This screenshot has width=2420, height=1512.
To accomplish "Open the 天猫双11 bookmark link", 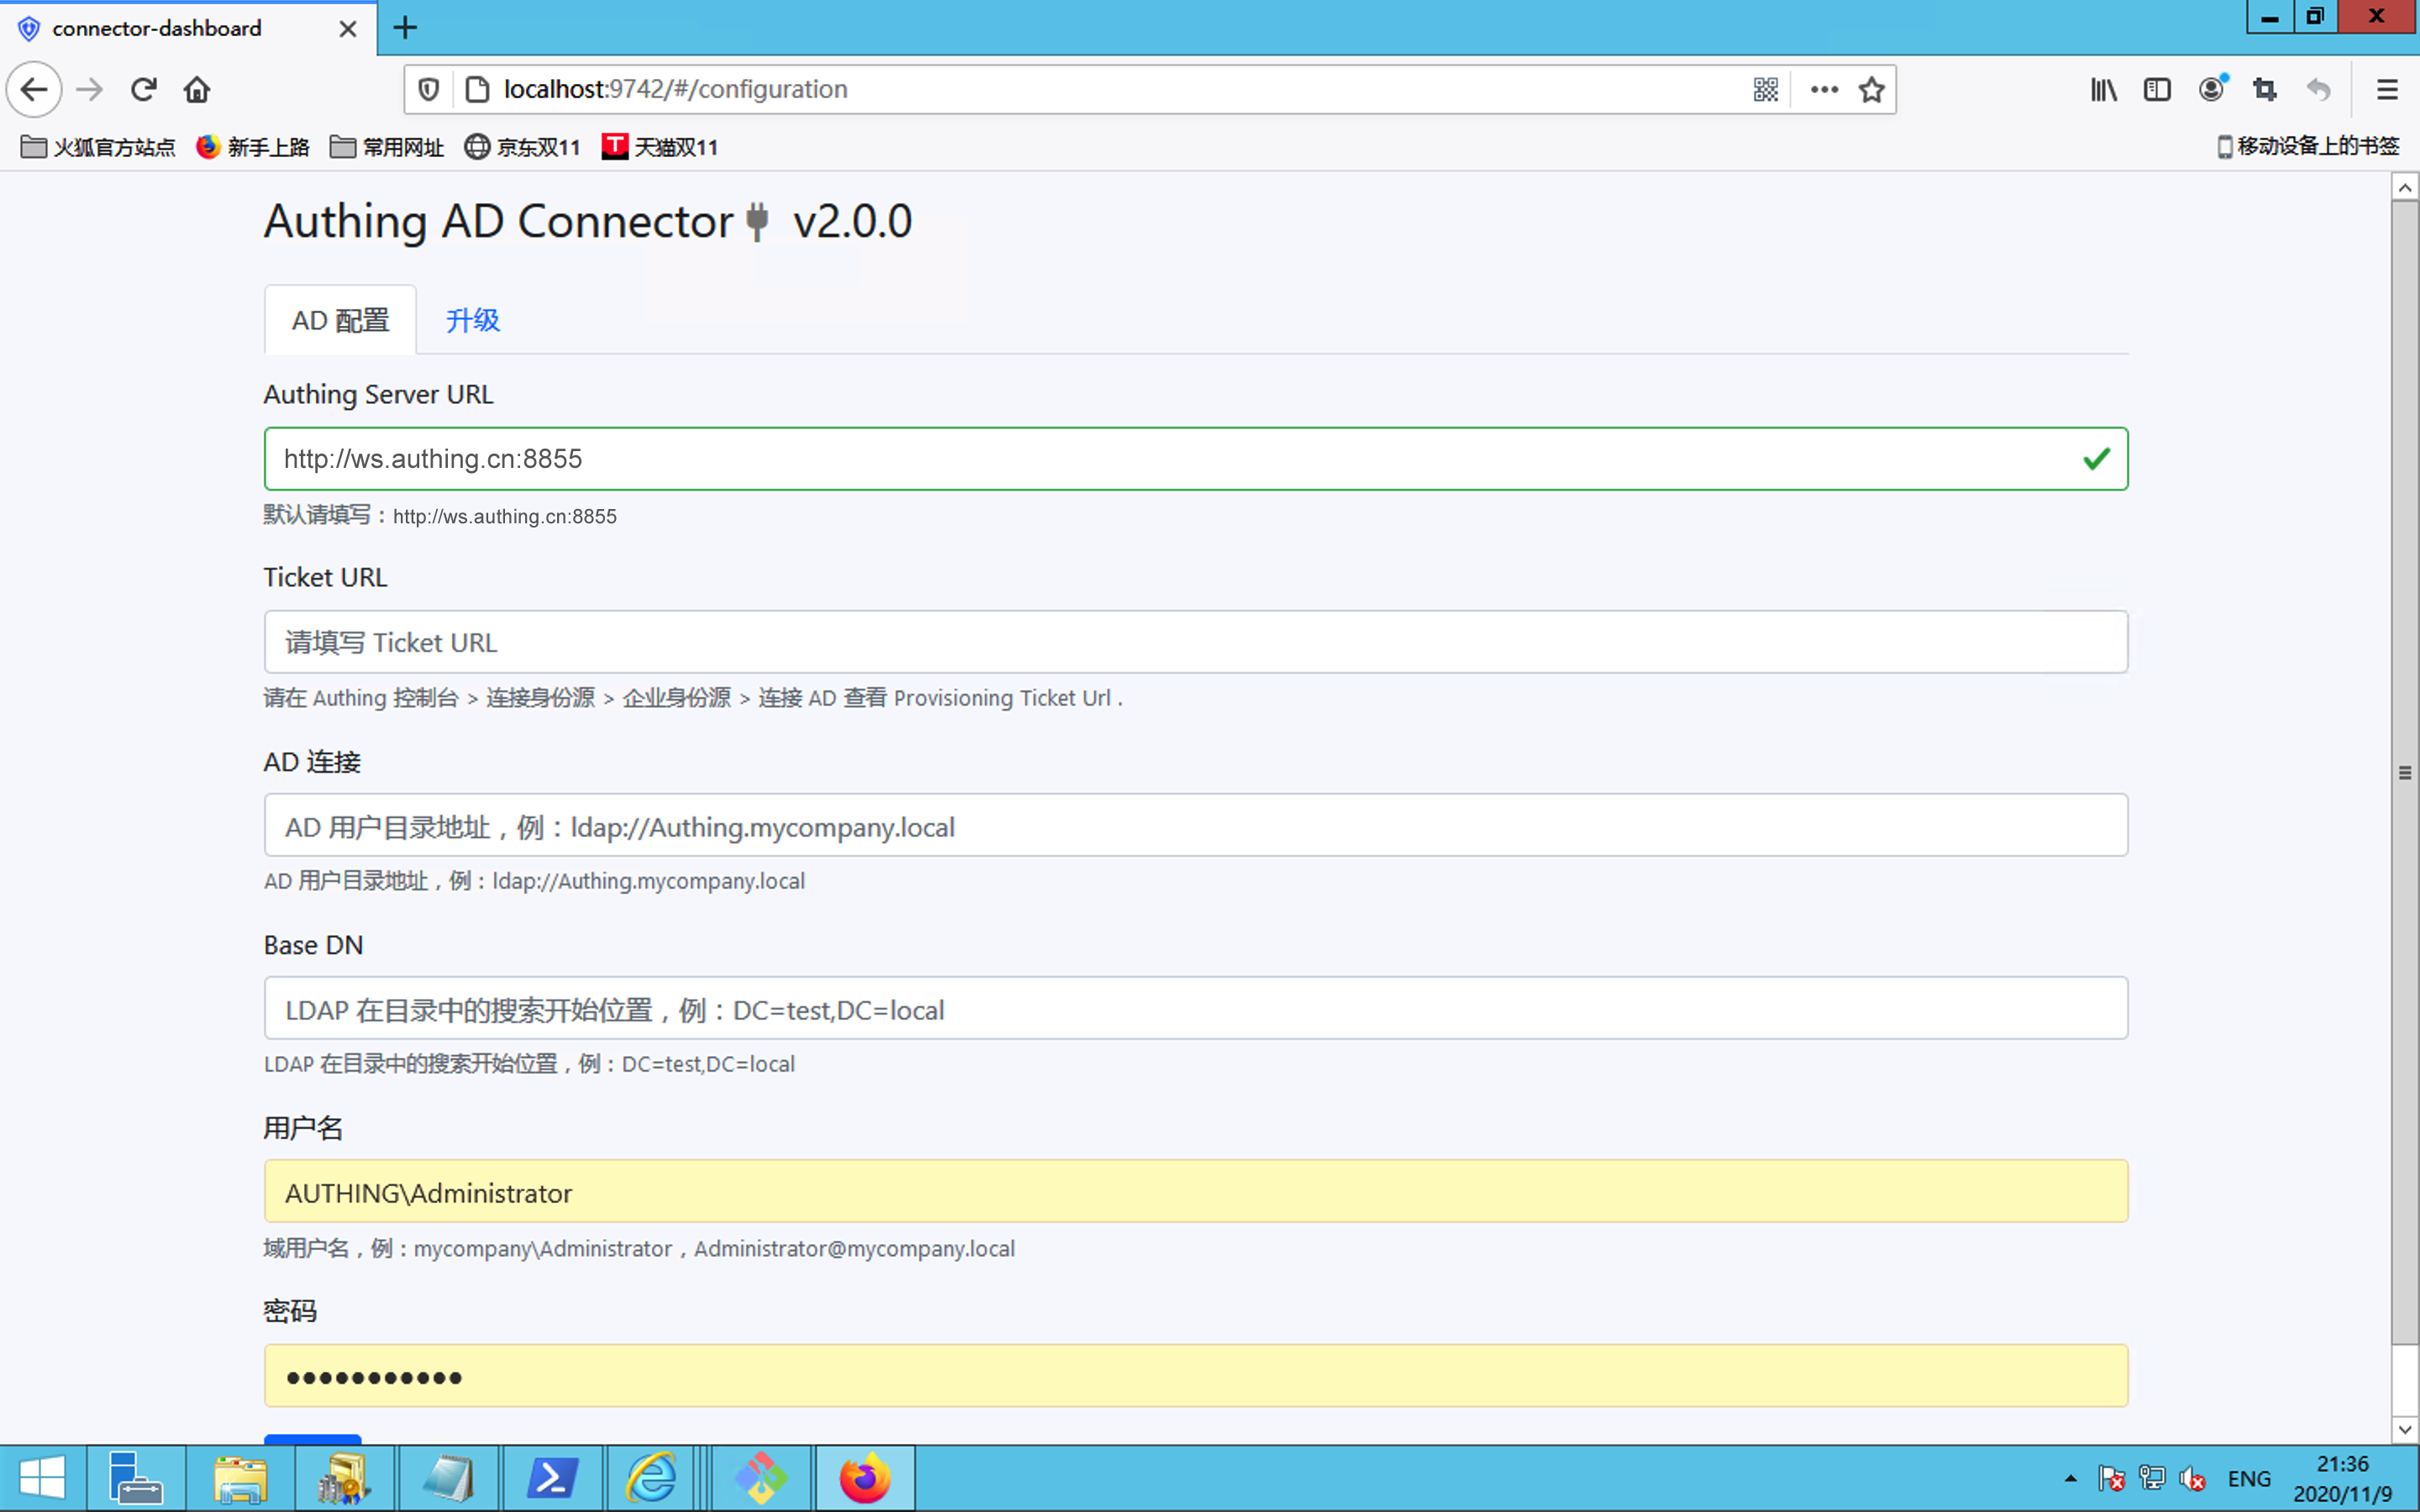I will point(660,147).
